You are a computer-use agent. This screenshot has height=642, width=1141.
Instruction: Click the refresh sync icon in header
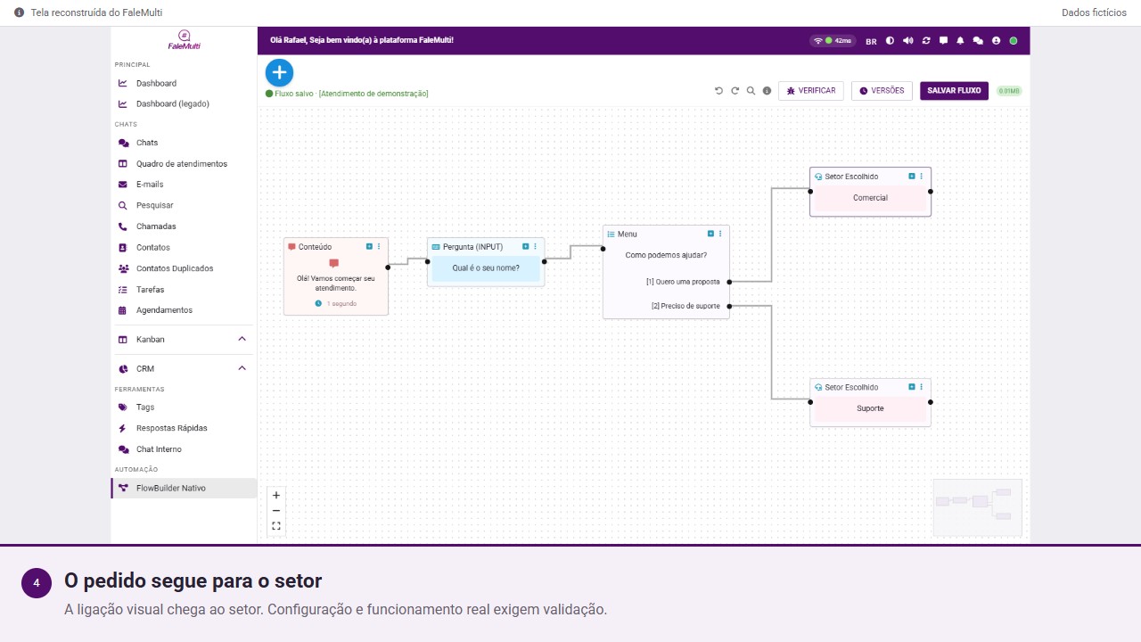(x=926, y=41)
